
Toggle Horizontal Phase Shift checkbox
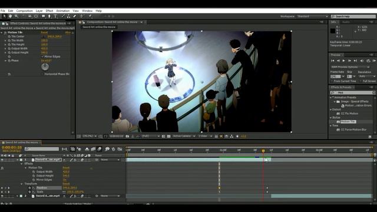(42, 74)
